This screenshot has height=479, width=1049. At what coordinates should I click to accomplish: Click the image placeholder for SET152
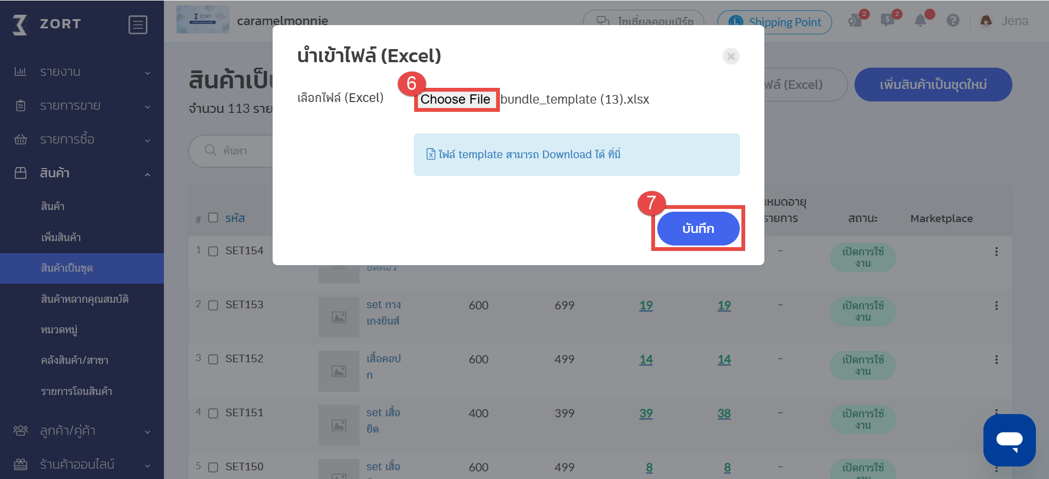[339, 371]
